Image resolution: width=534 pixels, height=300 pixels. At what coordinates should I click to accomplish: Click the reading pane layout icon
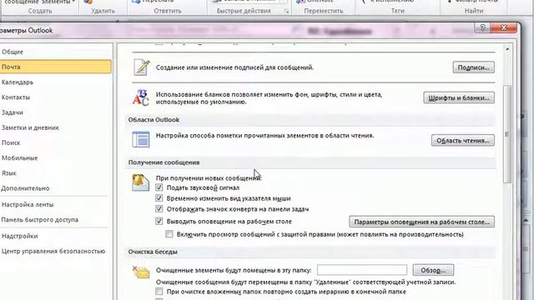[x=141, y=139]
